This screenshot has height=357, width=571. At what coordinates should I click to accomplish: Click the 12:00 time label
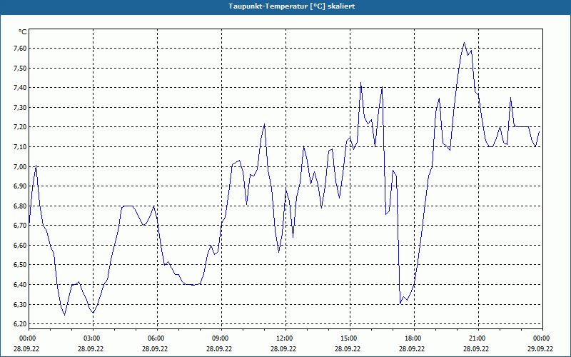pyautogui.click(x=285, y=338)
